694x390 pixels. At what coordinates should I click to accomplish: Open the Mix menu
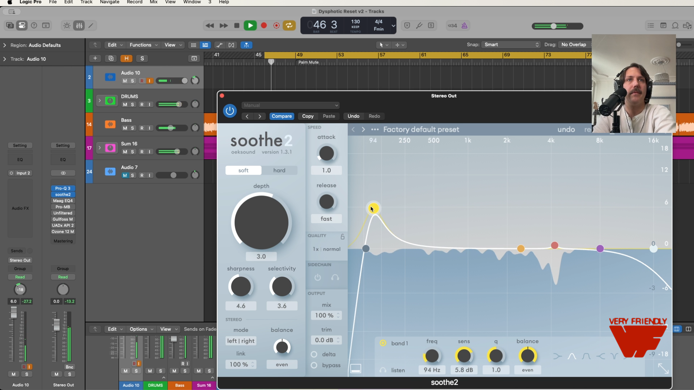coord(154,2)
